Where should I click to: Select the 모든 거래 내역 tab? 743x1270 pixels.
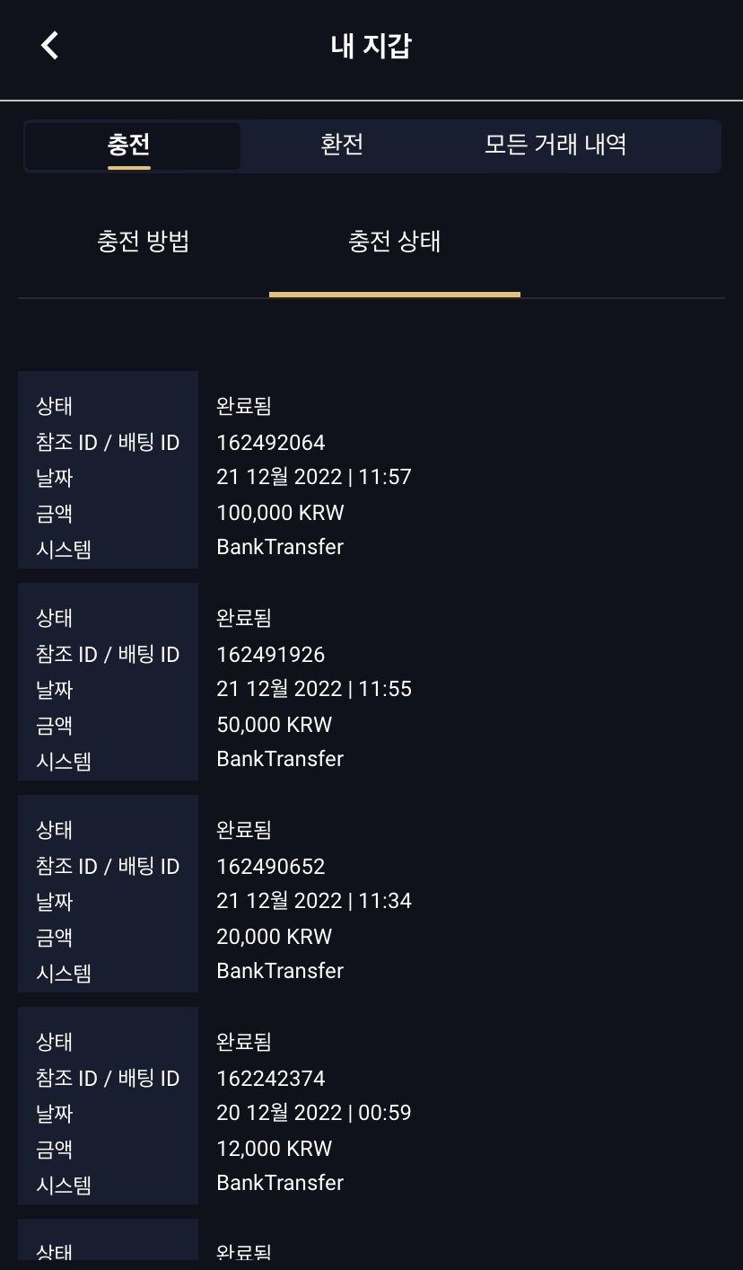[555, 146]
